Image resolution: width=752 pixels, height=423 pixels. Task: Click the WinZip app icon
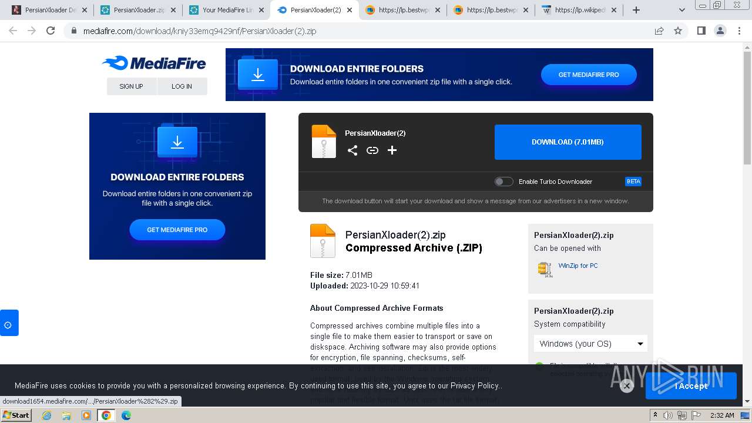(x=545, y=269)
